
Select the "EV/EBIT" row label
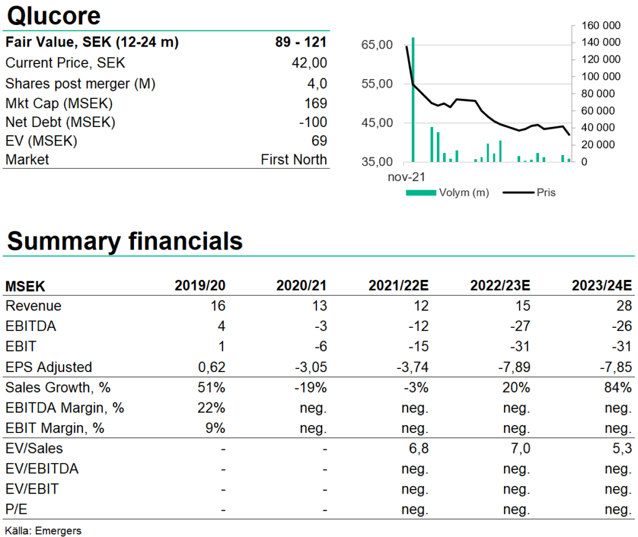(x=32, y=489)
